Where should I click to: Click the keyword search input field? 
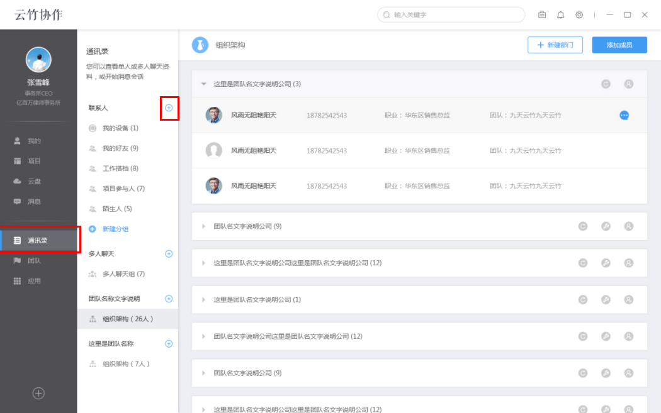pos(450,14)
